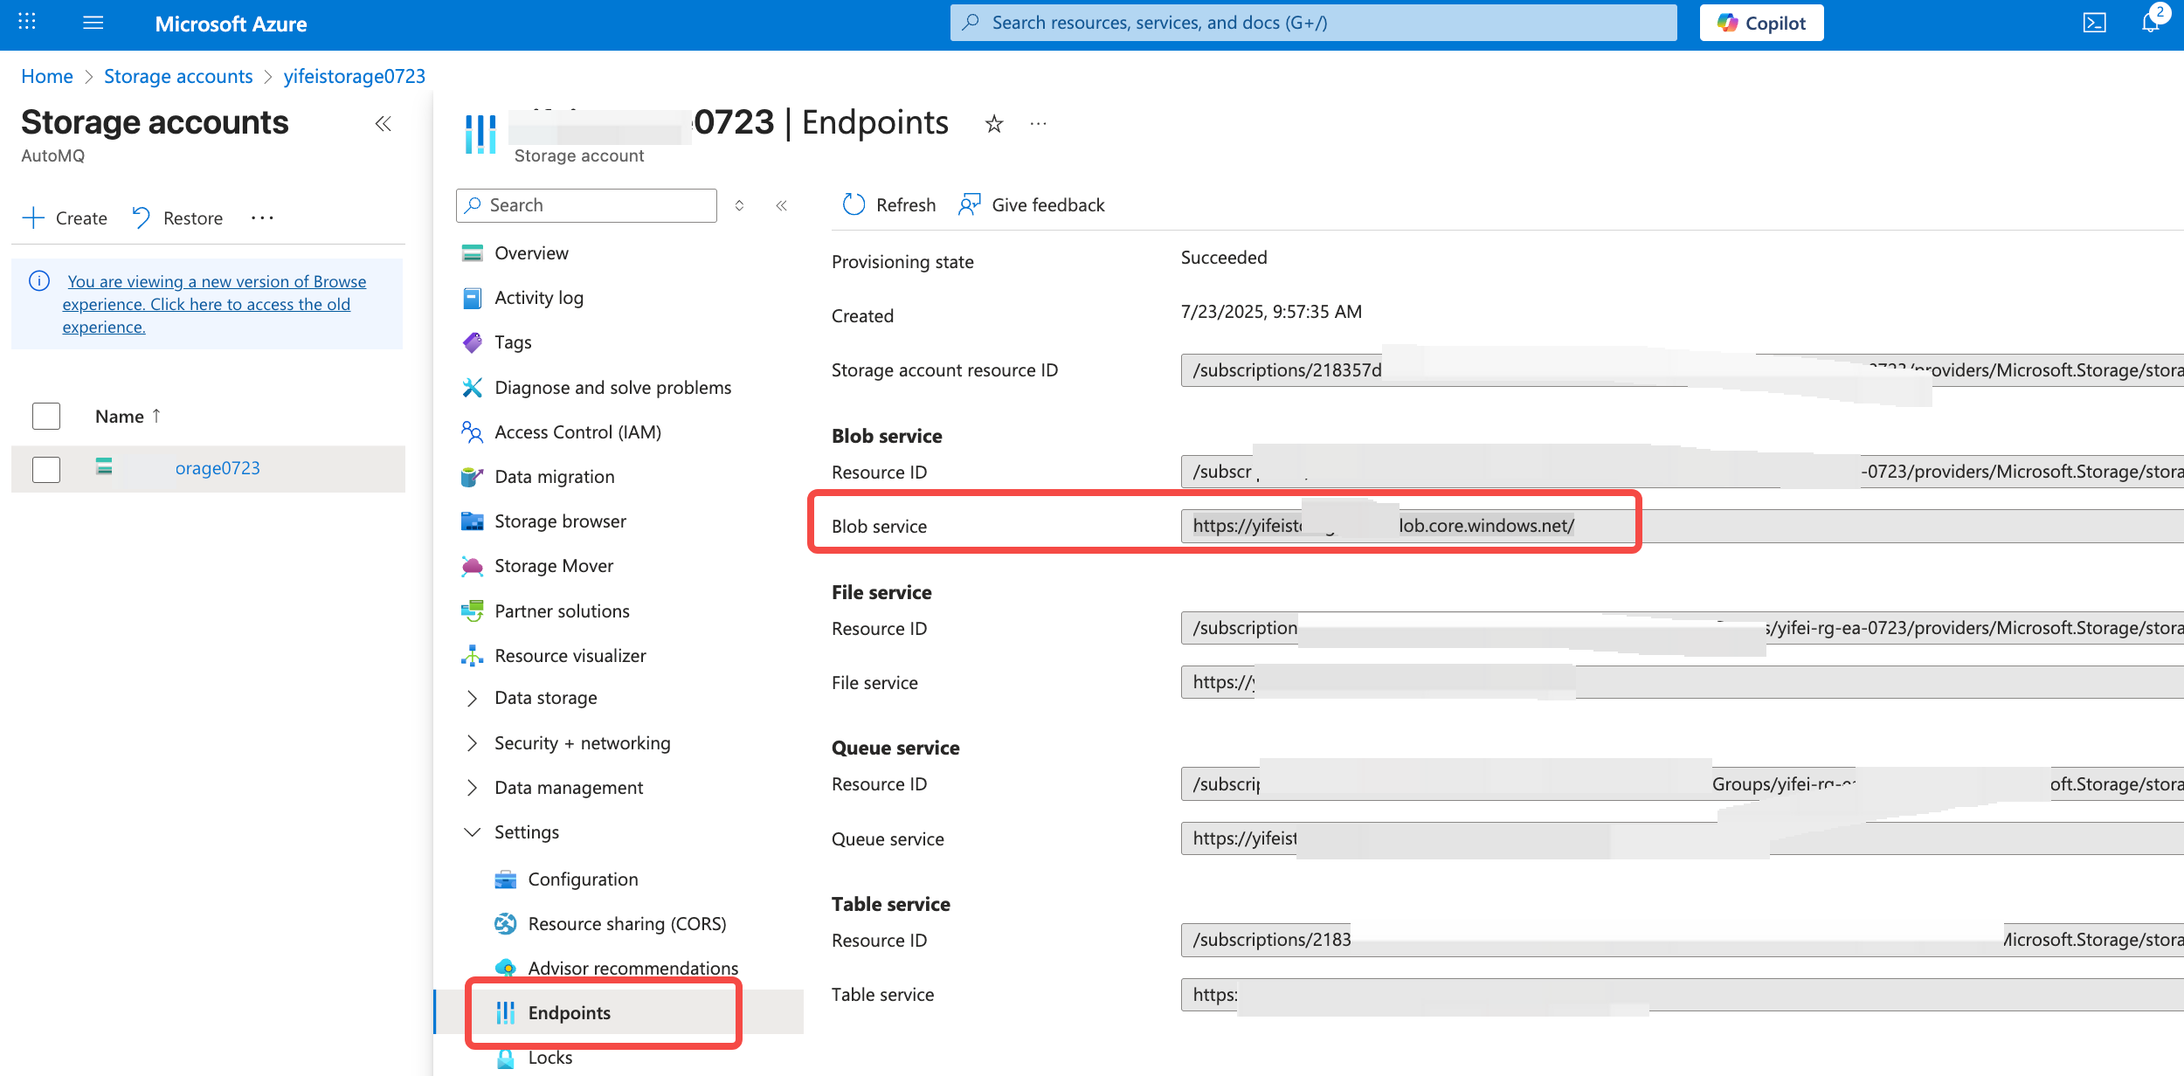Open the Storage browser menu item
The width and height of the screenshot is (2184, 1076).
pyautogui.click(x=560, y=521)
